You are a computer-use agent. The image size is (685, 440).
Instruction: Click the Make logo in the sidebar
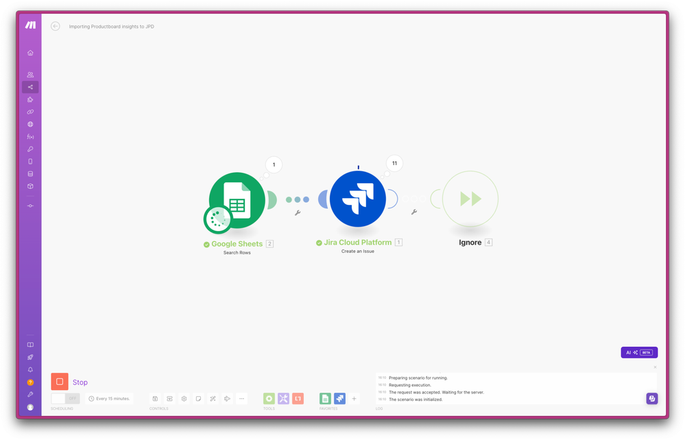pos(30,25)
